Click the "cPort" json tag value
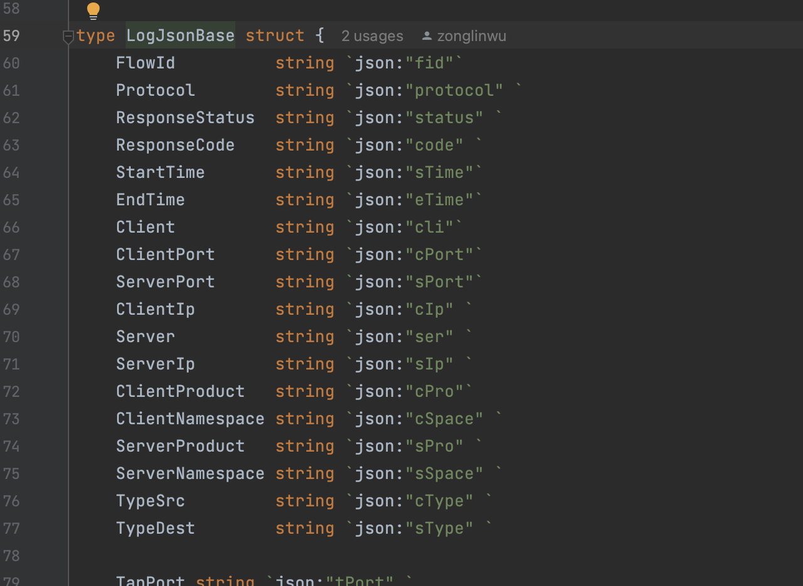The height and width of the screenshot is (586, 803). (440, 254)
